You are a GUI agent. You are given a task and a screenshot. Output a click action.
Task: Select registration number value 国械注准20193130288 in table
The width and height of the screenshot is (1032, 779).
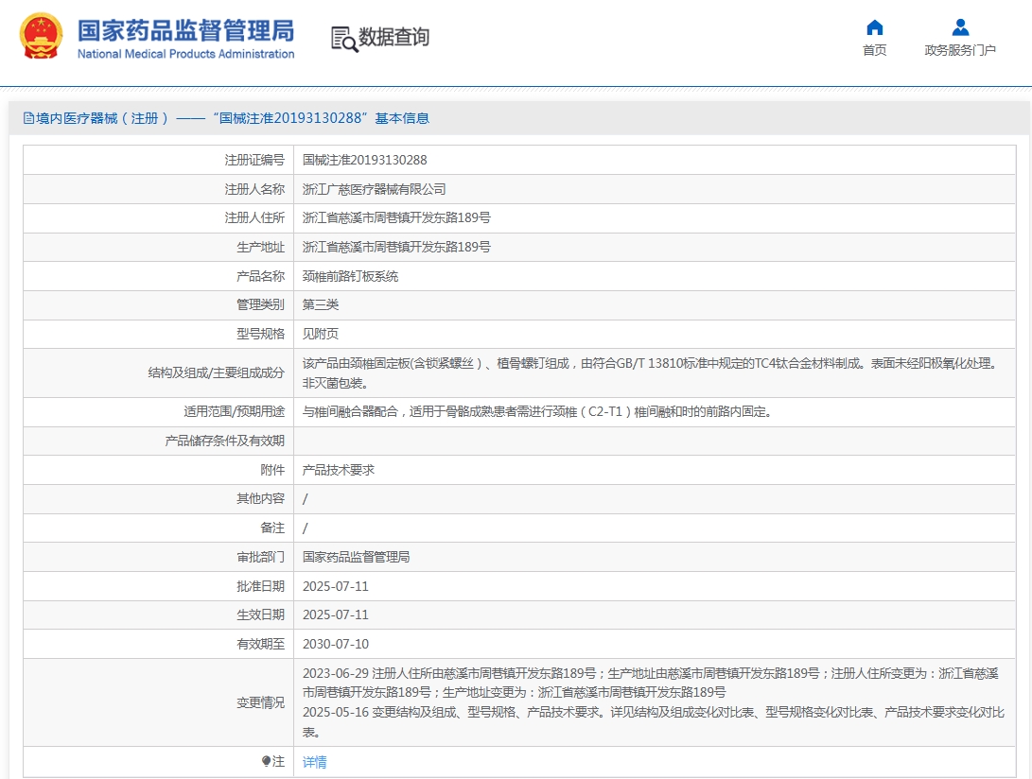(364, 160)
